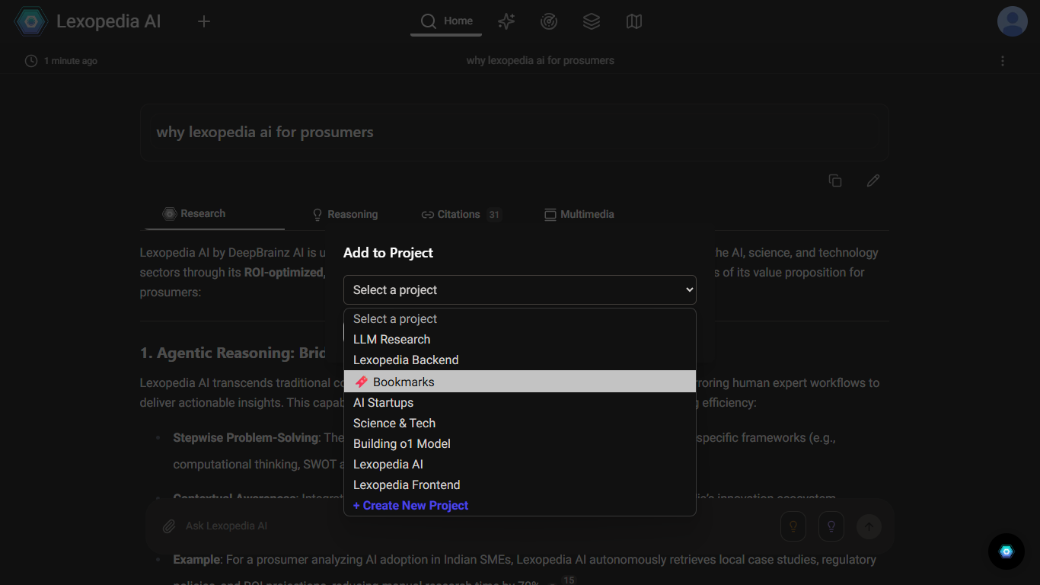
Task: Switch to the Citations tab
Action: 461,215
